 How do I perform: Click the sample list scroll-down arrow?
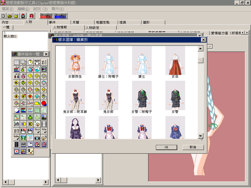(200, 136)
